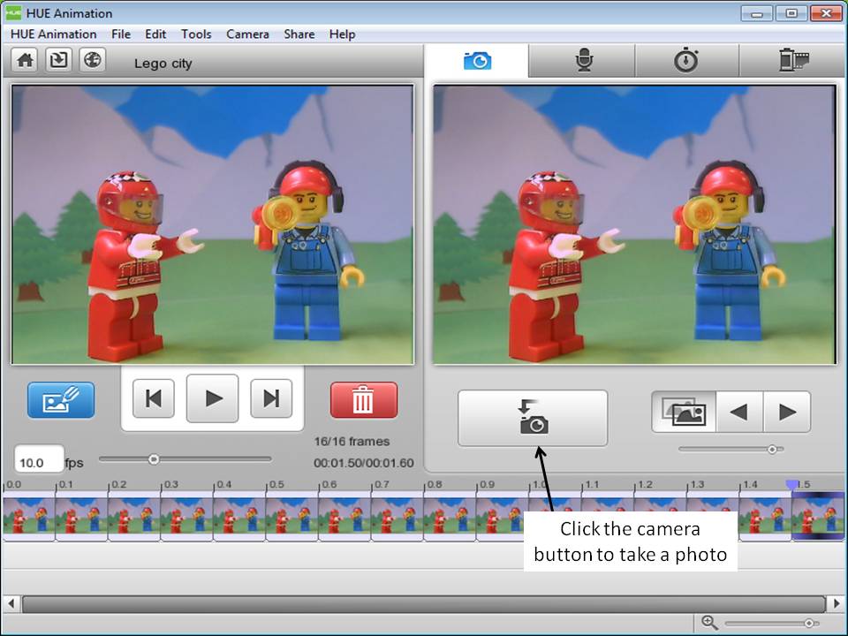This screenshot has height=636, width=848.
Task: Click the blue playhead marker on timeline
Action: pyautogui.click(x=792, y=485)
